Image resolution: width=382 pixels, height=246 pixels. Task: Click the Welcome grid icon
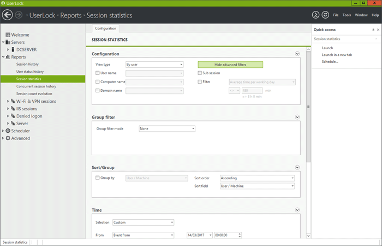pyautogui.click(x=8, y=35)
